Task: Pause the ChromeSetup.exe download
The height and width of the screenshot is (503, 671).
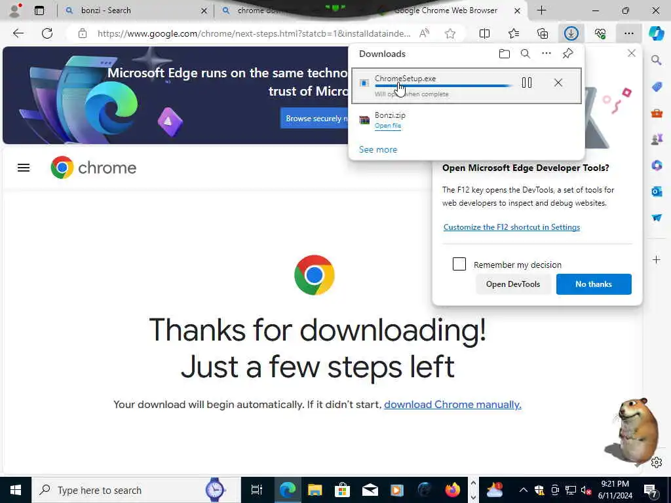Action: [x=527, y=83]
